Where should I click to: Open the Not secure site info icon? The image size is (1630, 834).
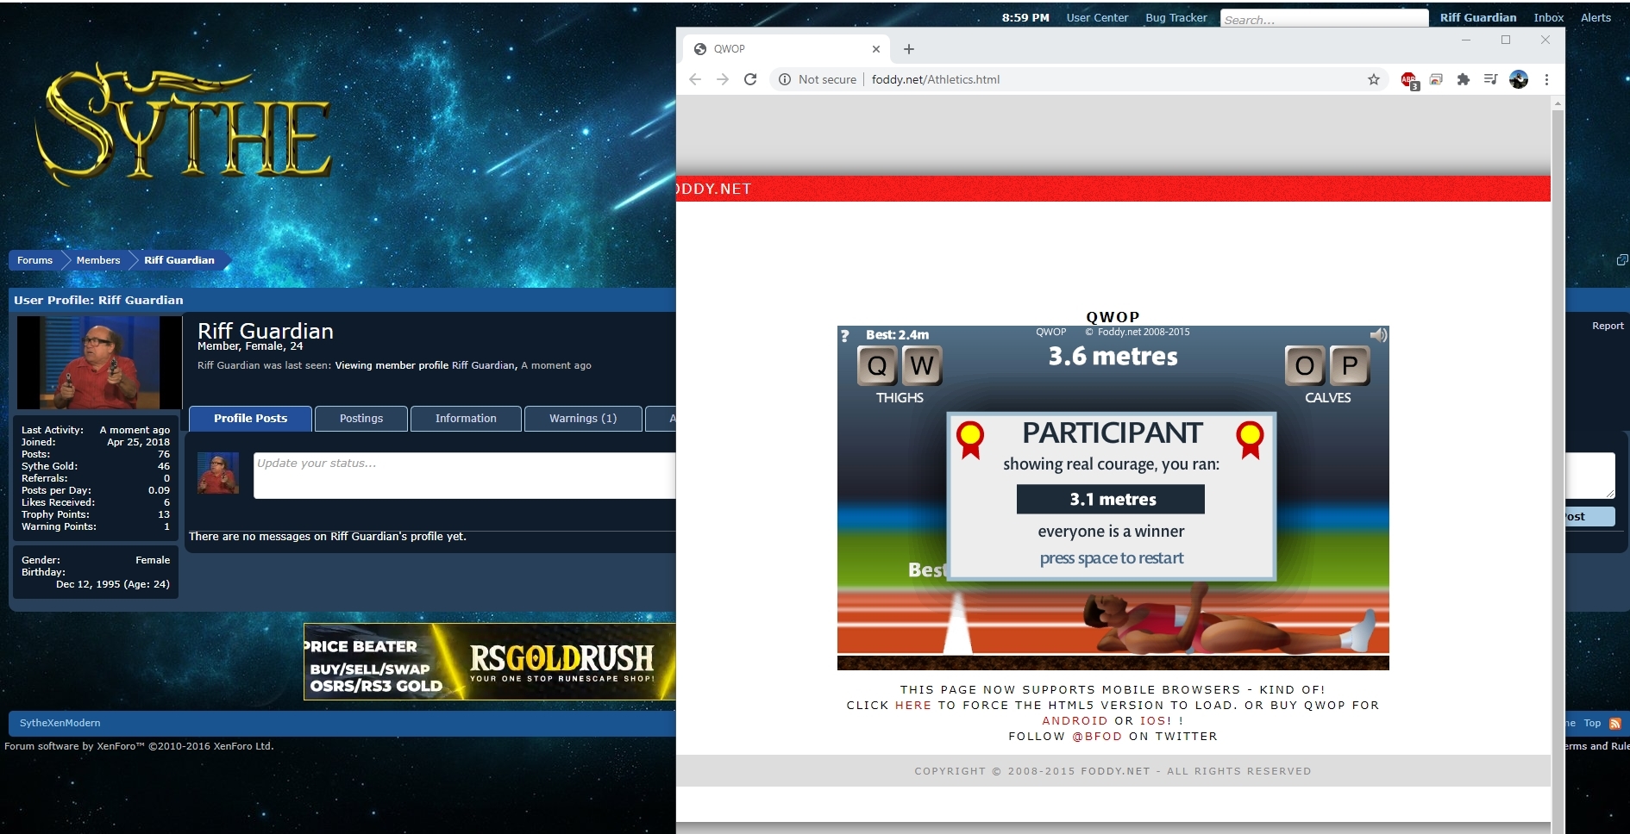click(x=785, y=79)
